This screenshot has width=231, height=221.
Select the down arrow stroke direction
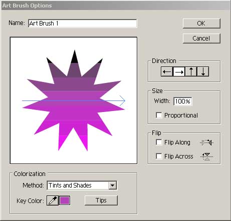click(x=203, y=71)
